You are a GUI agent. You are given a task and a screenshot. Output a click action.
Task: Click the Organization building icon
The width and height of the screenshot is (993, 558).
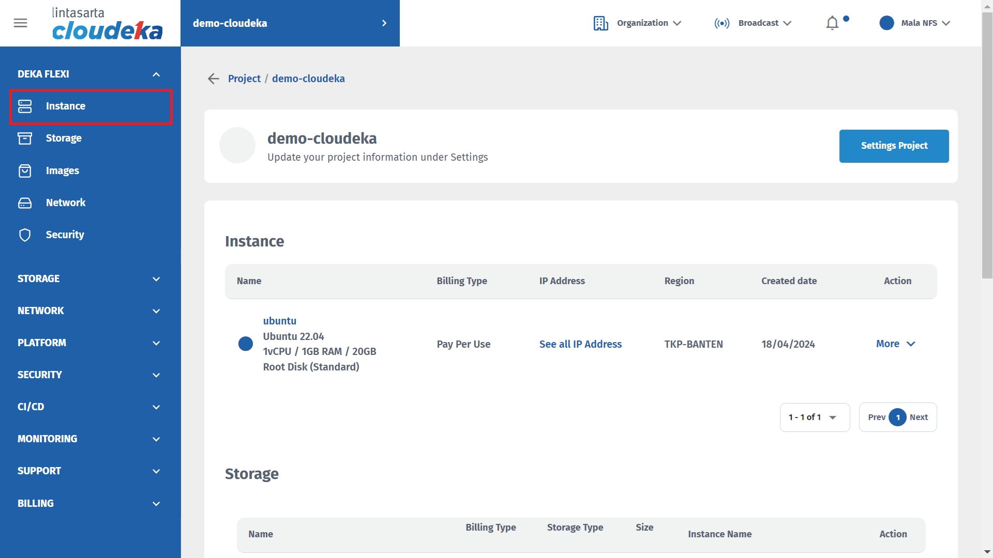(x=600, y=23)
